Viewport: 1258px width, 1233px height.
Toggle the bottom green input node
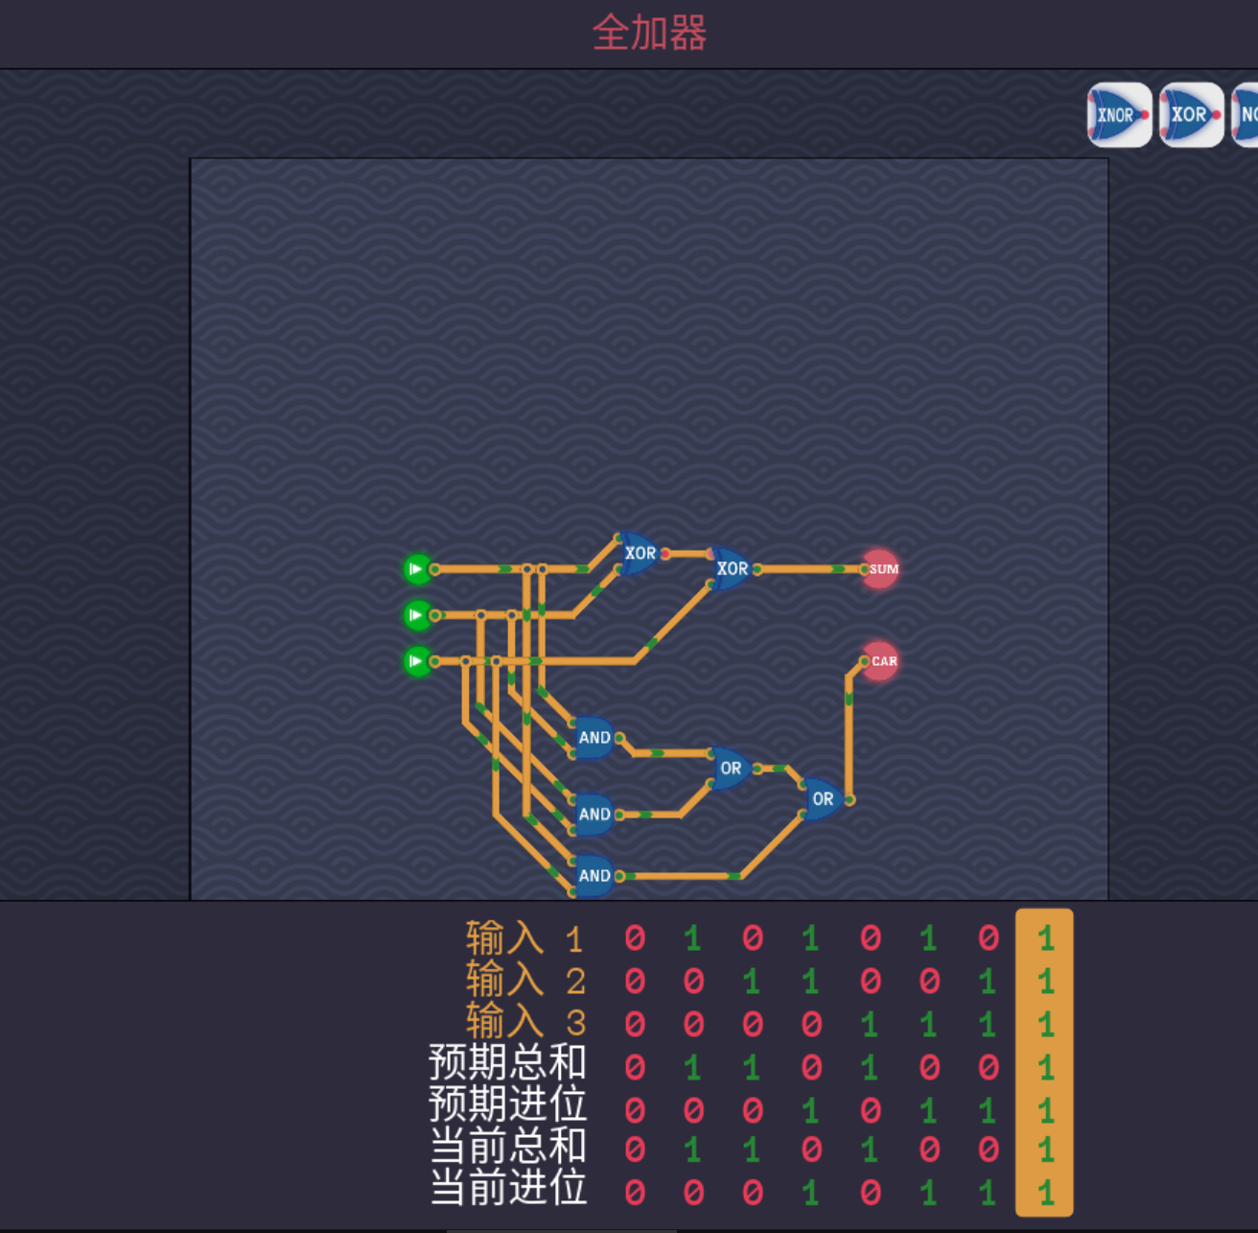tap(417, 661)
